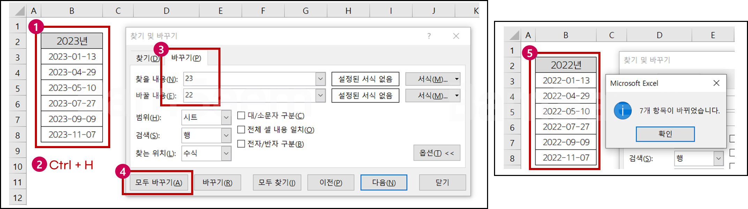Select cell with date 2022-04-29
This screenshot has width=748, height=209.
coord(566,96)
